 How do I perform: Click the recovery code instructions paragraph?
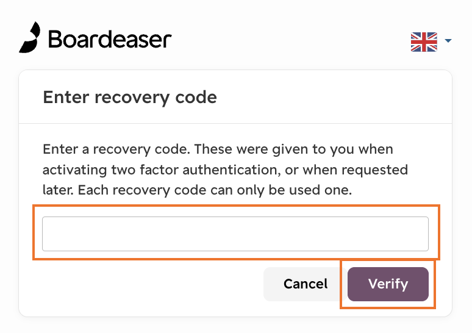(225, 170)
